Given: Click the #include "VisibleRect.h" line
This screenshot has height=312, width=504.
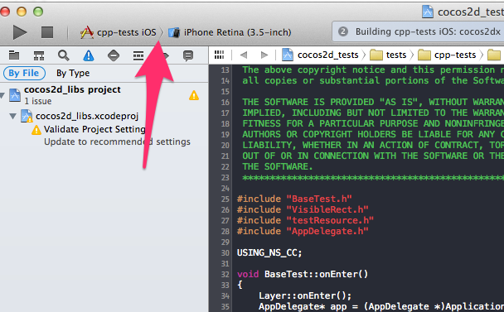Looking at the screenshot, I should pos(303,209).
